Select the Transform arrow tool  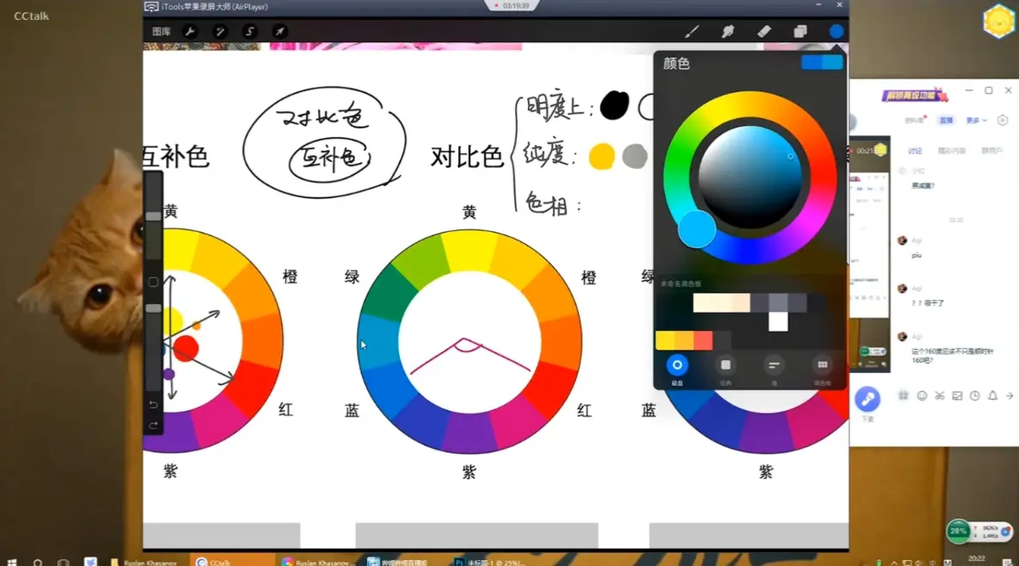[277, 30]
